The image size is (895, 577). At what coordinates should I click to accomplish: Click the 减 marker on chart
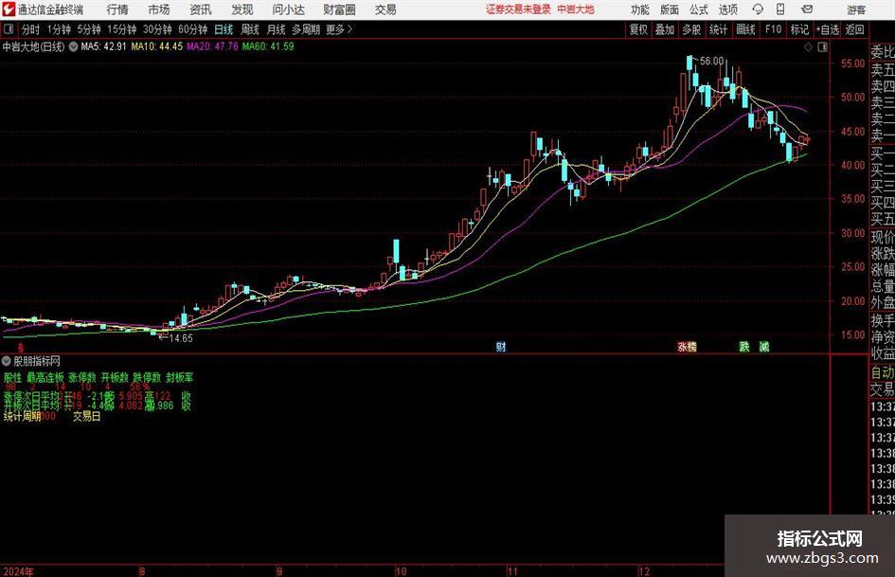point(763,346)
